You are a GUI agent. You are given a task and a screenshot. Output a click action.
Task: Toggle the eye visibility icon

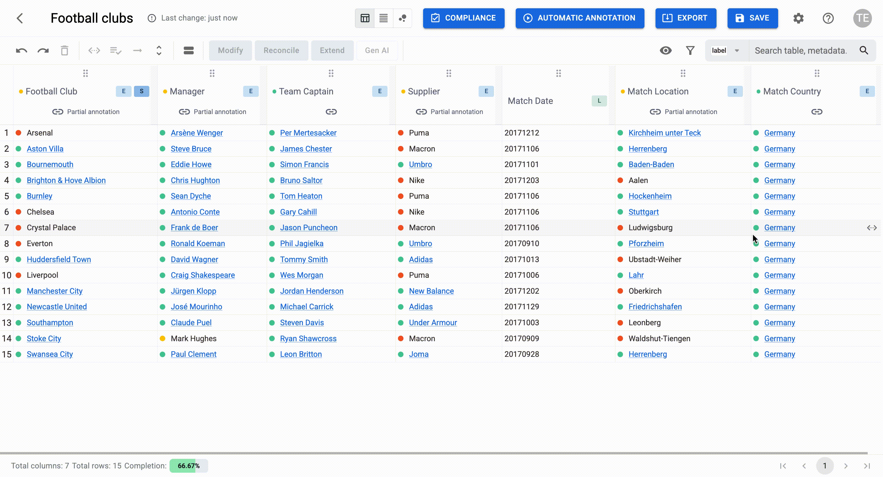click(665, 51)
